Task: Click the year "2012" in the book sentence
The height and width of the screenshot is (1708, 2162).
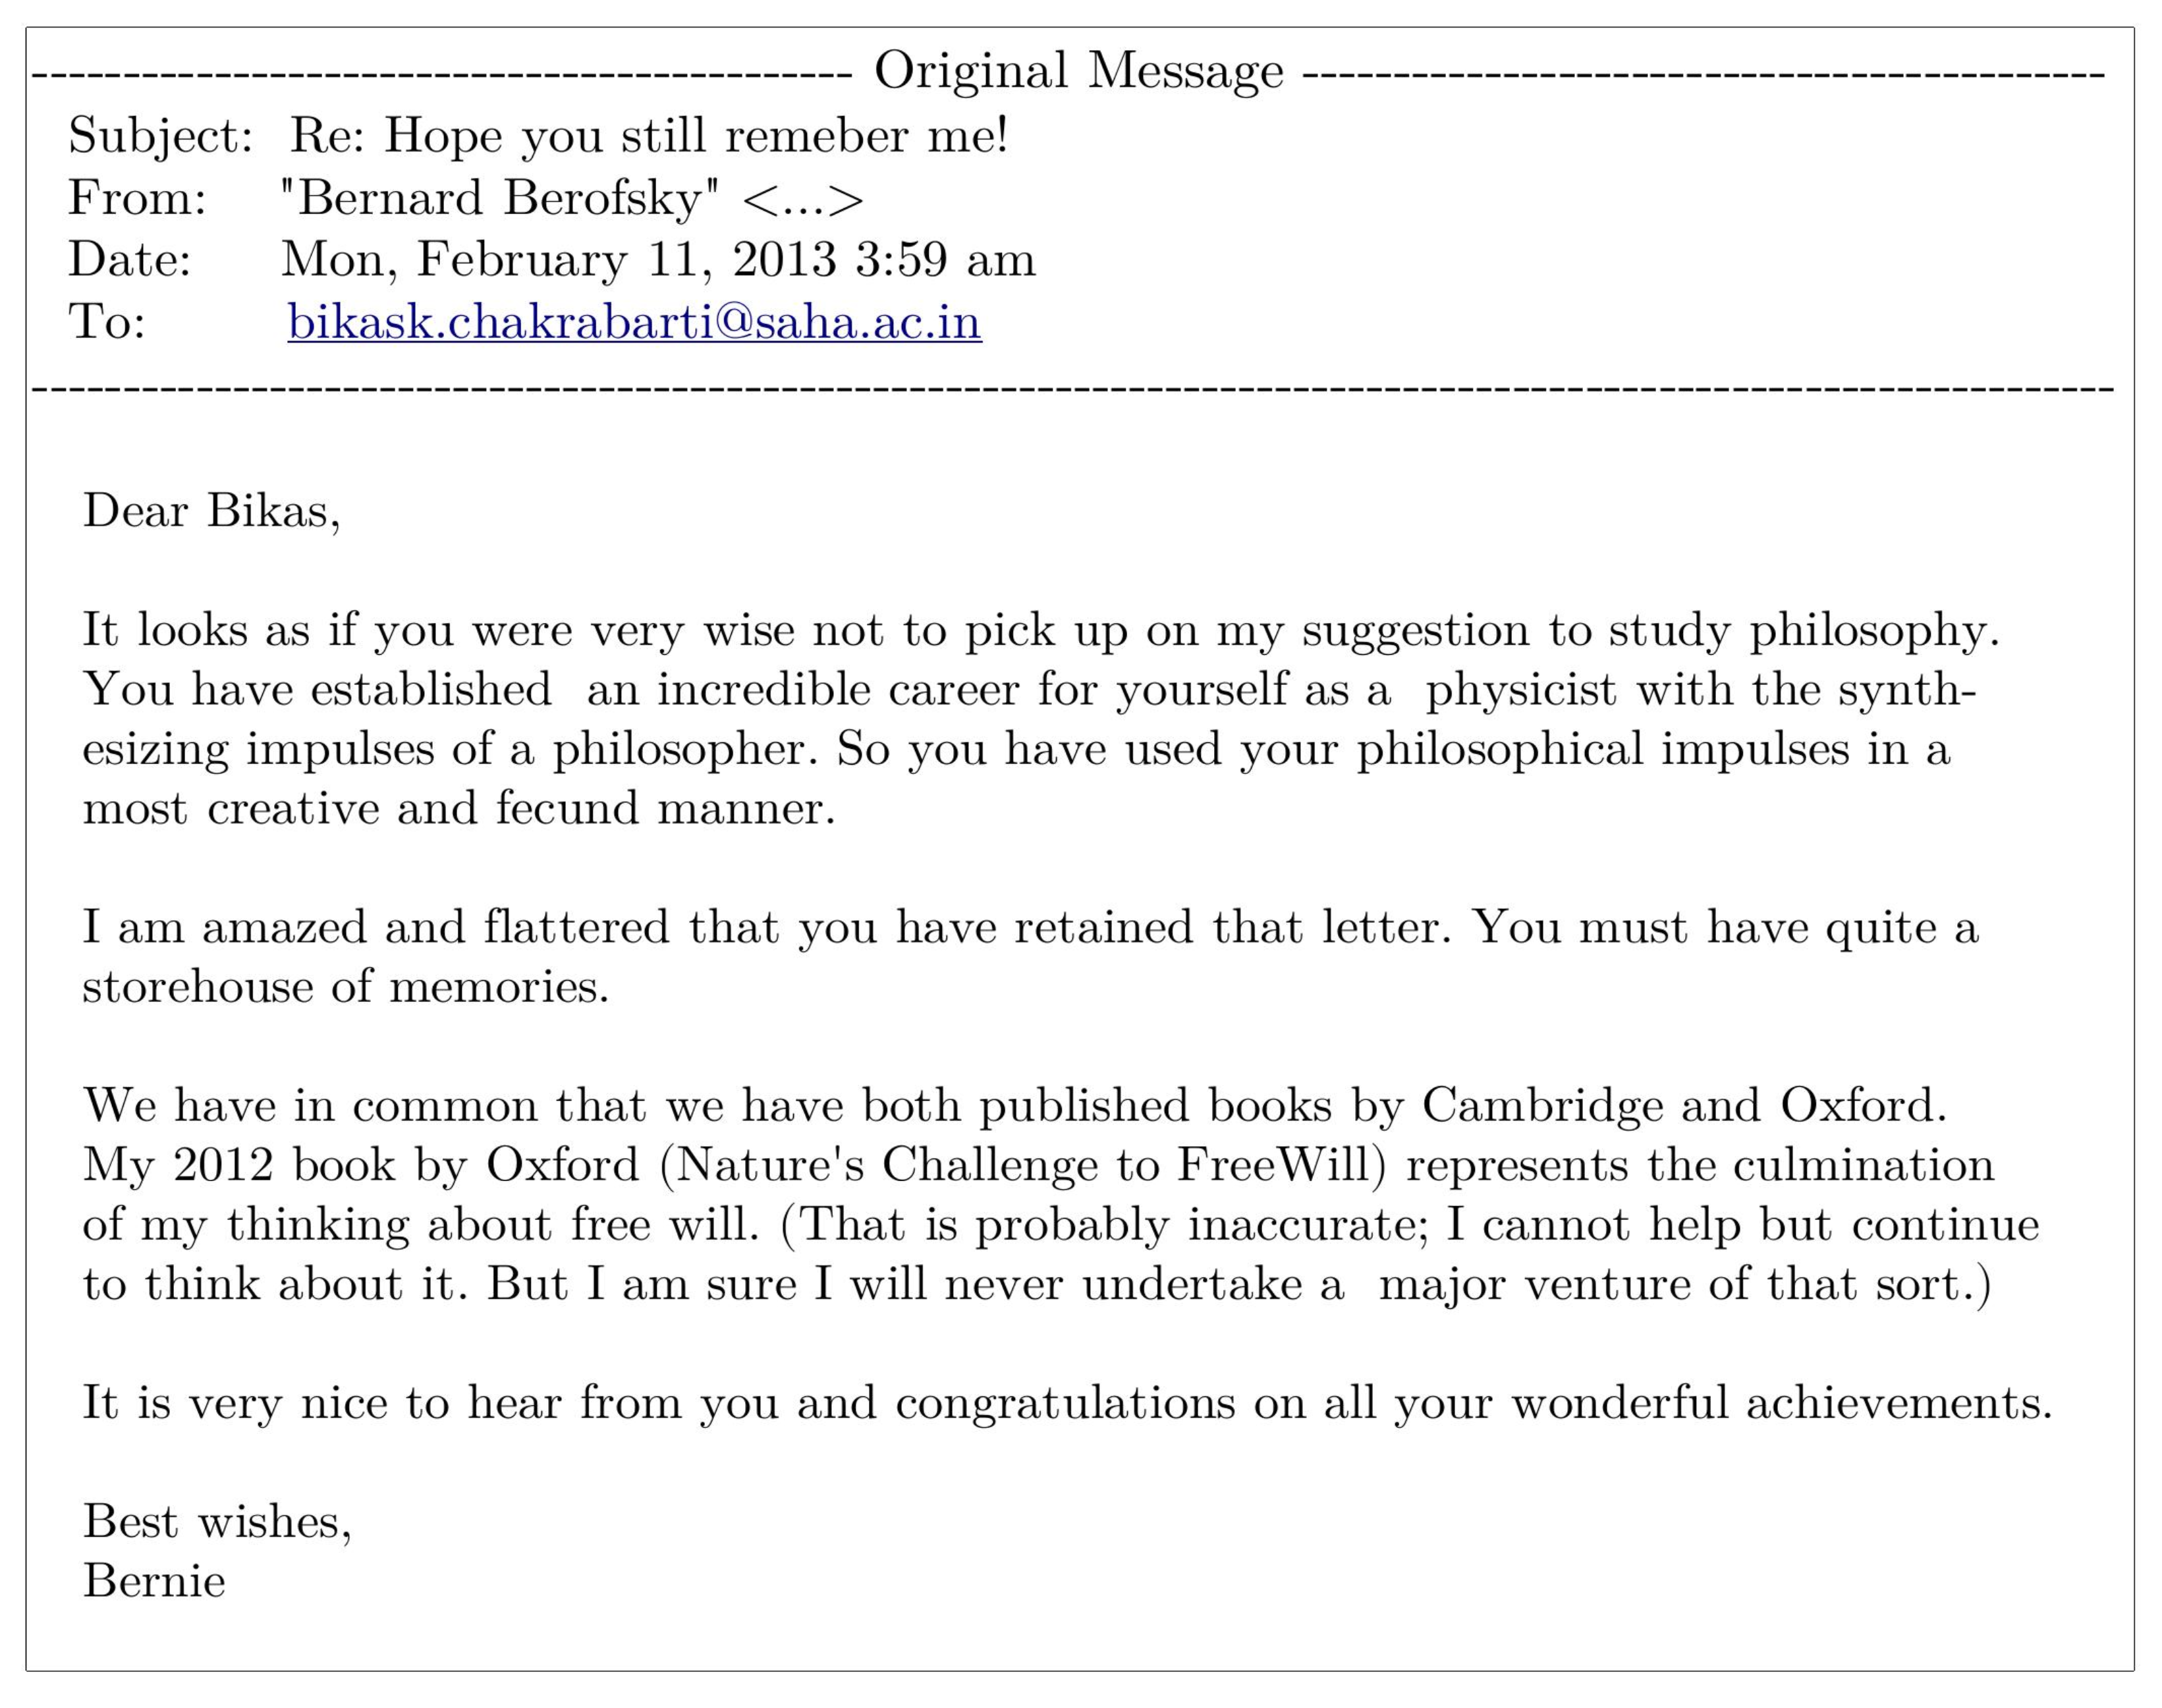Action: 223,1165
